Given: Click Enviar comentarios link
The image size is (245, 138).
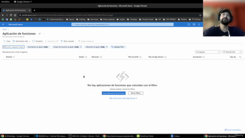Looking at the screenshot, I should pyautogui.click(x=233, y=130).
